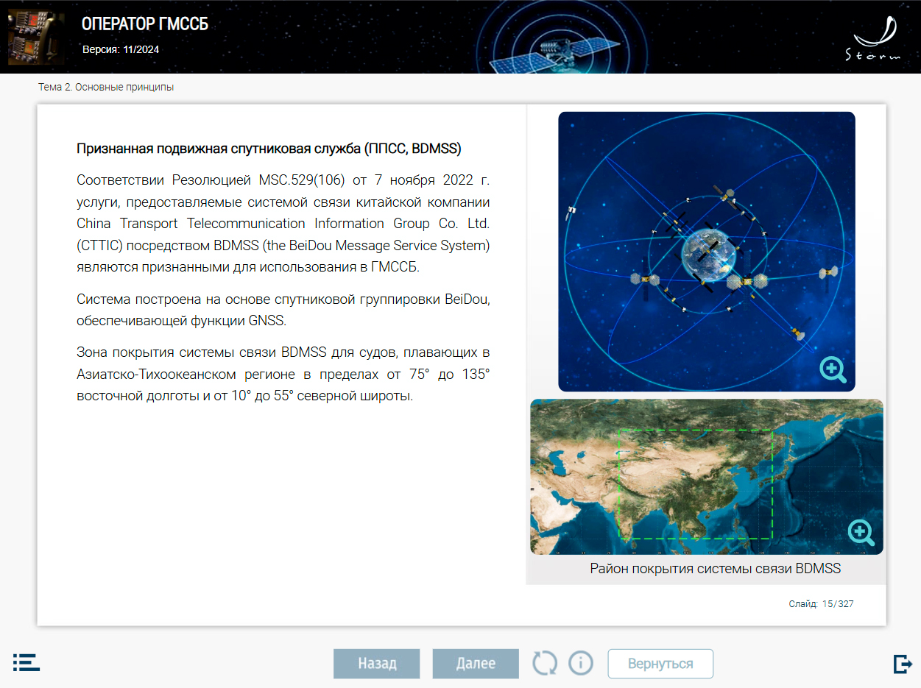Open the information icon
Image resolution: width=921 pixels, height=688 pixels.
581,663
